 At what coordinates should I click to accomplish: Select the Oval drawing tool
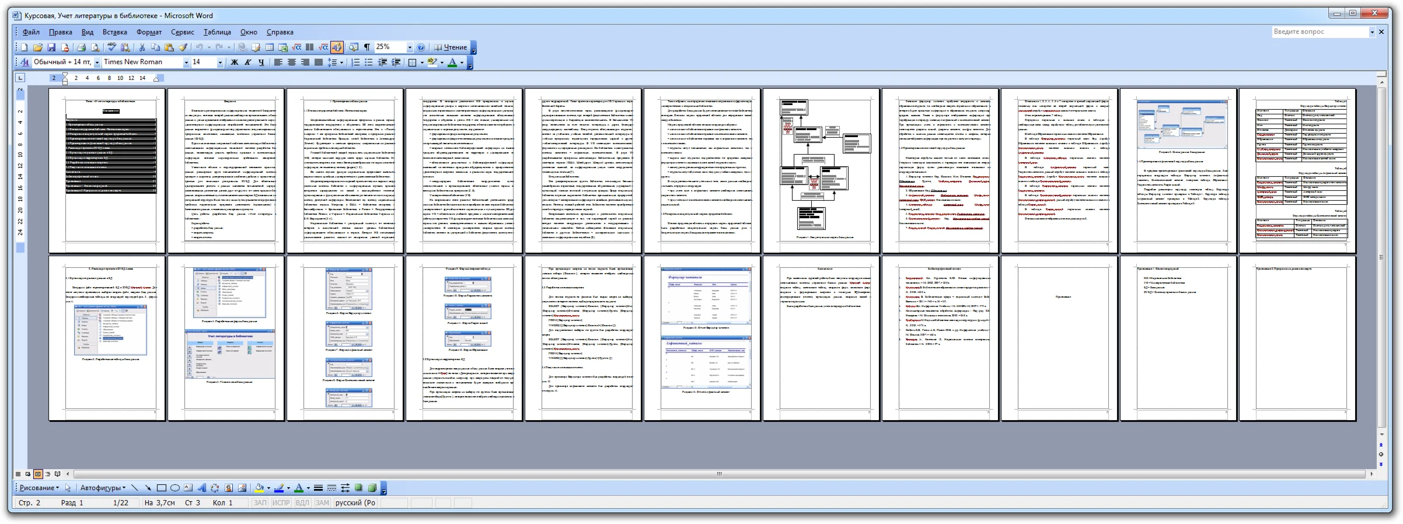tap(174, 488)
